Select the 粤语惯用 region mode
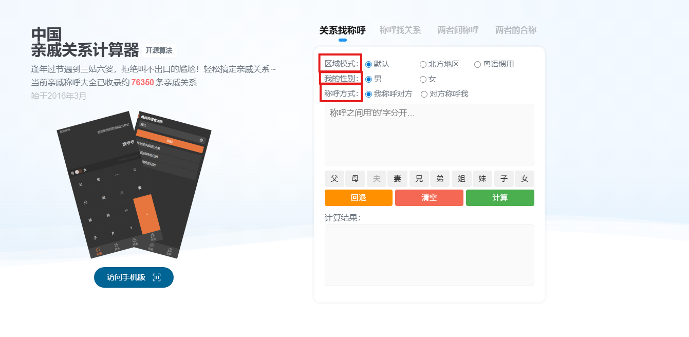 477,64
